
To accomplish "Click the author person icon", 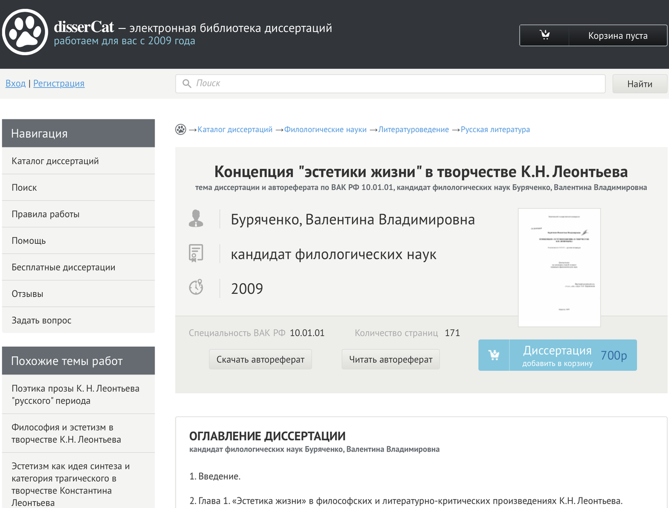I will (x=196, y=219).
